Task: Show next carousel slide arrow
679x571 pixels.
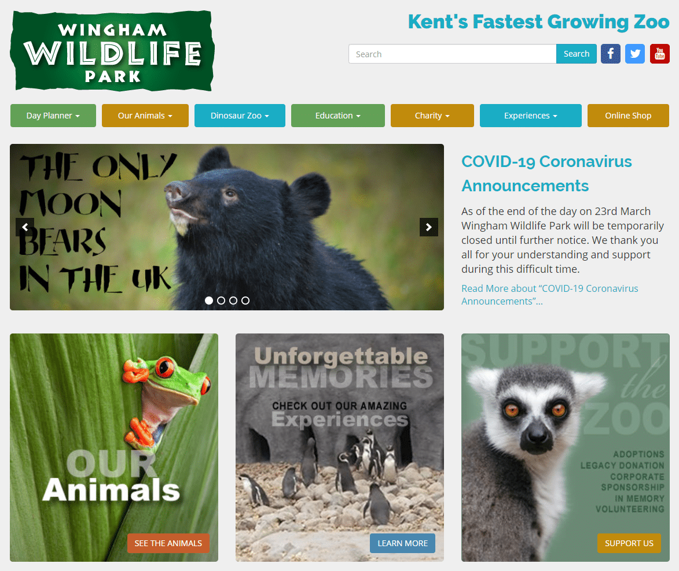Action: pos(429,227)
